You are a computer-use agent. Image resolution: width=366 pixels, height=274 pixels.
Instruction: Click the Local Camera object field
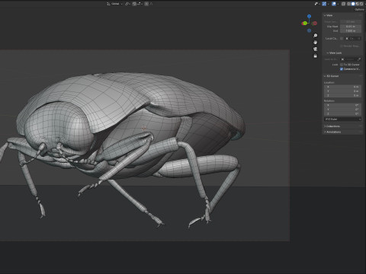(353, 38)
